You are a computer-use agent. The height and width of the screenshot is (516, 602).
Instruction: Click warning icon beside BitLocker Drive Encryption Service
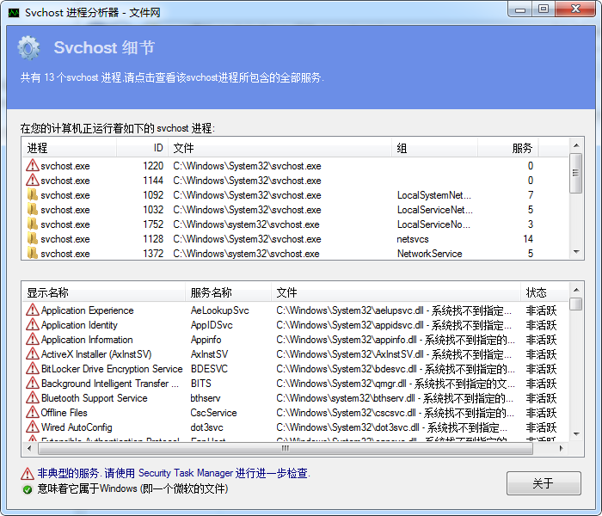(x=33, y=369)
